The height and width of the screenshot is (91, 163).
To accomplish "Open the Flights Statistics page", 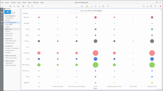I will coord(9,63).
